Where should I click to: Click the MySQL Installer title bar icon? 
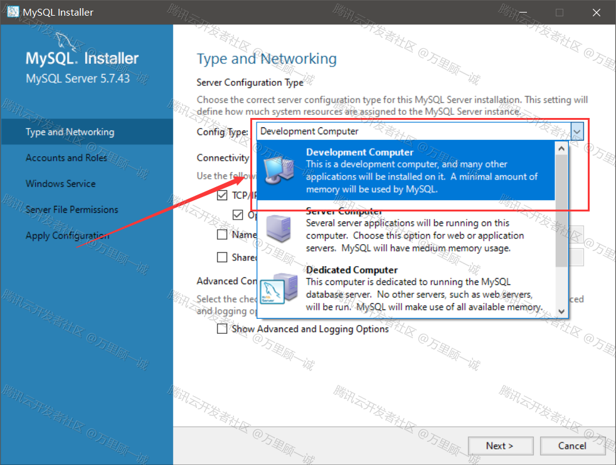pos(13,12)
